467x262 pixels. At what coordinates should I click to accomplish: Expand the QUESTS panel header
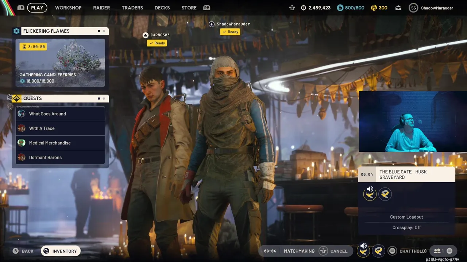coord(65,98)
